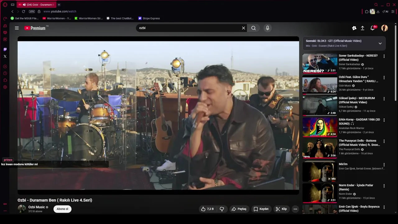Expand the 'Sonraki: BLOK3 - GİT' mix panel
398x224 pixels.
click(x=380, y=44)
